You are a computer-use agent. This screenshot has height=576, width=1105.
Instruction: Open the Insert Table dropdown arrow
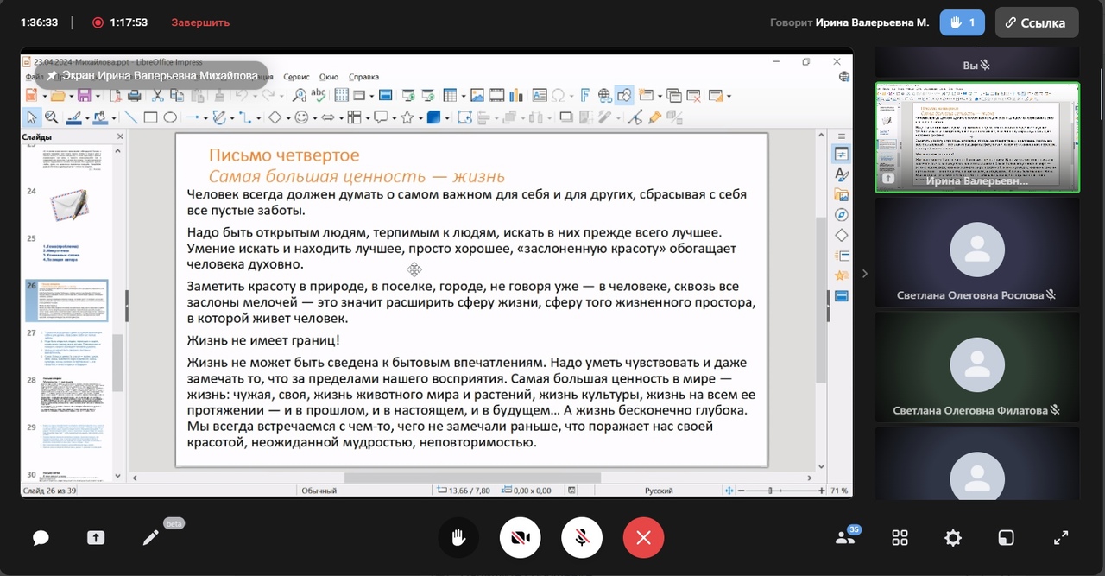(464, 96)
